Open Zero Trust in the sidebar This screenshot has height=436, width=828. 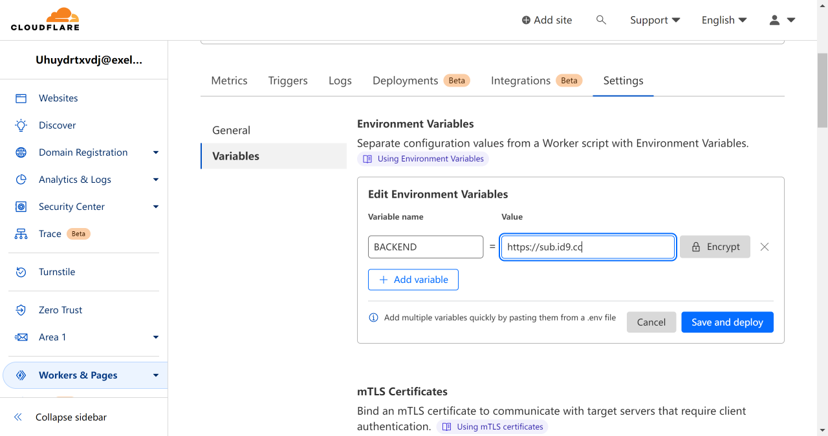pos(61,310)
